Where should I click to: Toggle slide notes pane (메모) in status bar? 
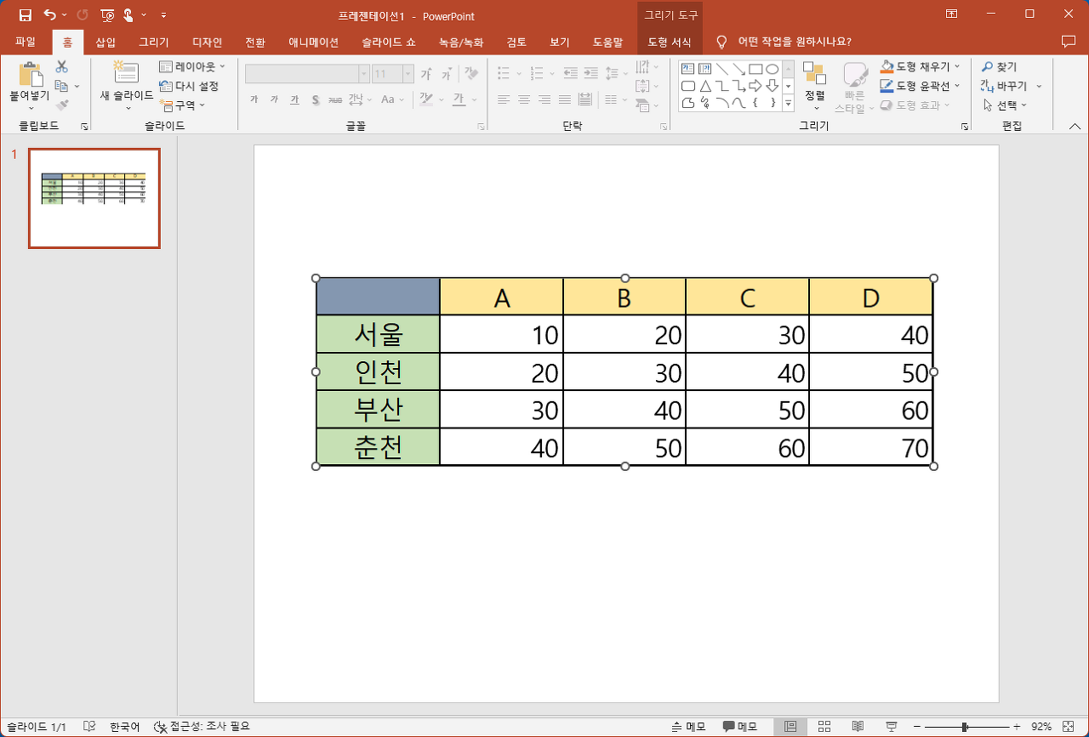[x=689, y=727]
